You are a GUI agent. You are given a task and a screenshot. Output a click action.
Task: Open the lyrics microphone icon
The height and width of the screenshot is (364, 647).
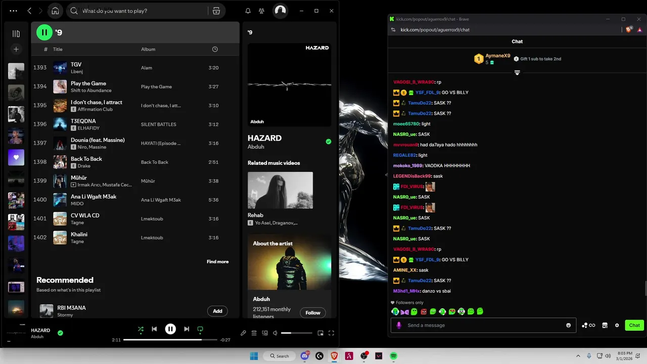pyautogui.click(x=243, y=333)
